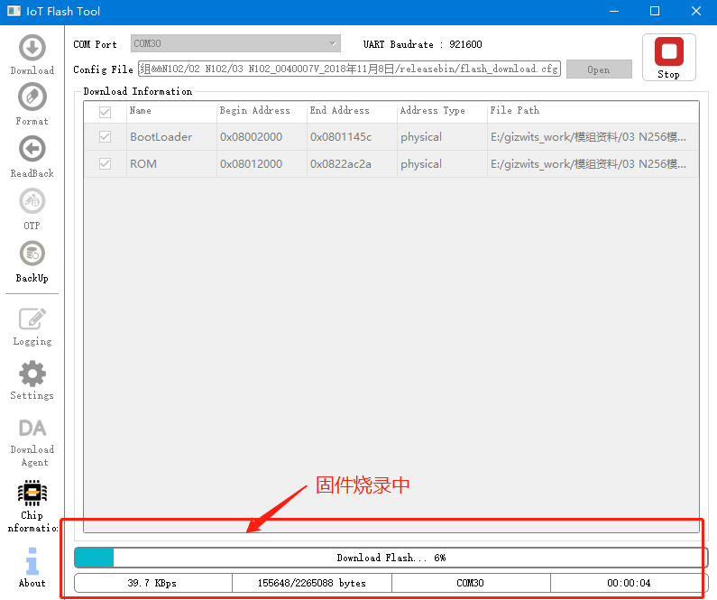This screenshot has width=717, height=600.
Task: Click the Download Flash progress bar
Action: tap(391, 558)
